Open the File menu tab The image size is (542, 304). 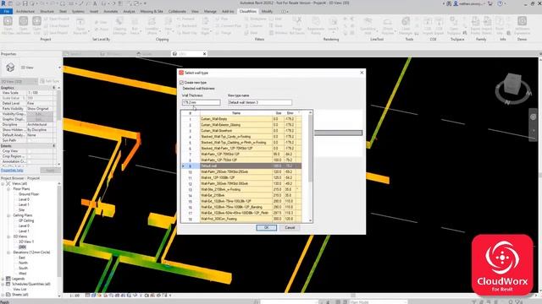[x=6, y=11]
